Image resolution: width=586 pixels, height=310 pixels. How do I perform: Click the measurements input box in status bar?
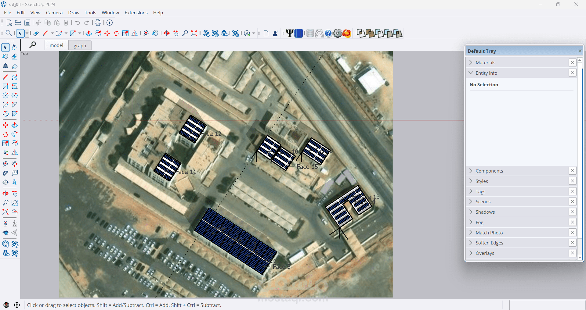point(547,305)
